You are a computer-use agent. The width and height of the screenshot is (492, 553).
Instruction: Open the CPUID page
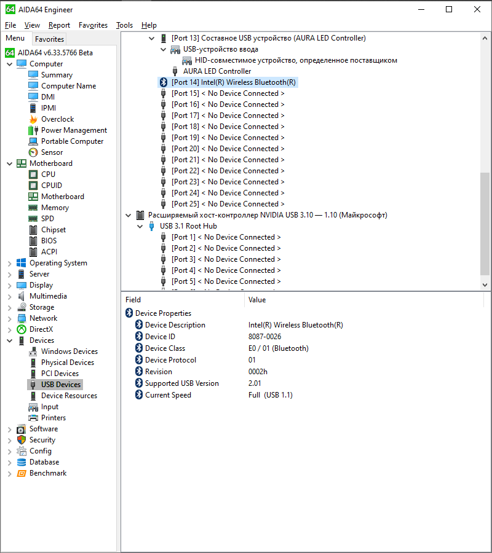pos(53,185)
